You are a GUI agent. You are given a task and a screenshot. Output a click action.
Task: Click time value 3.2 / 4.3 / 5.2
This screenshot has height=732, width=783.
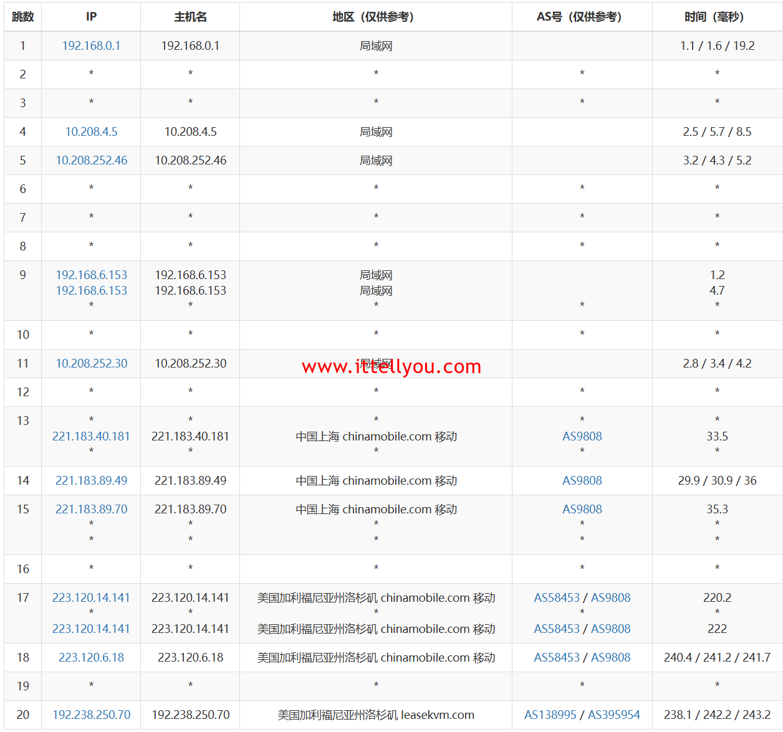point(717,160)
